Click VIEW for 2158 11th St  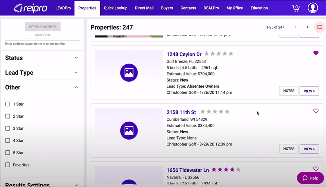(x=309, y=149)
